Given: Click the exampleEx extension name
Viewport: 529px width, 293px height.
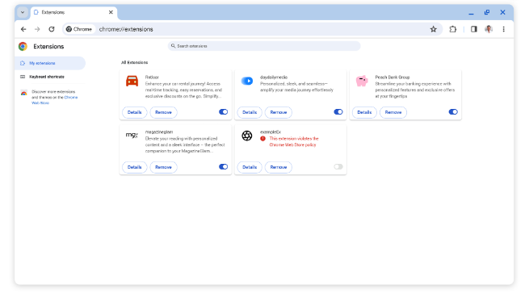Looking at the screenshot, I should (271, 132).
